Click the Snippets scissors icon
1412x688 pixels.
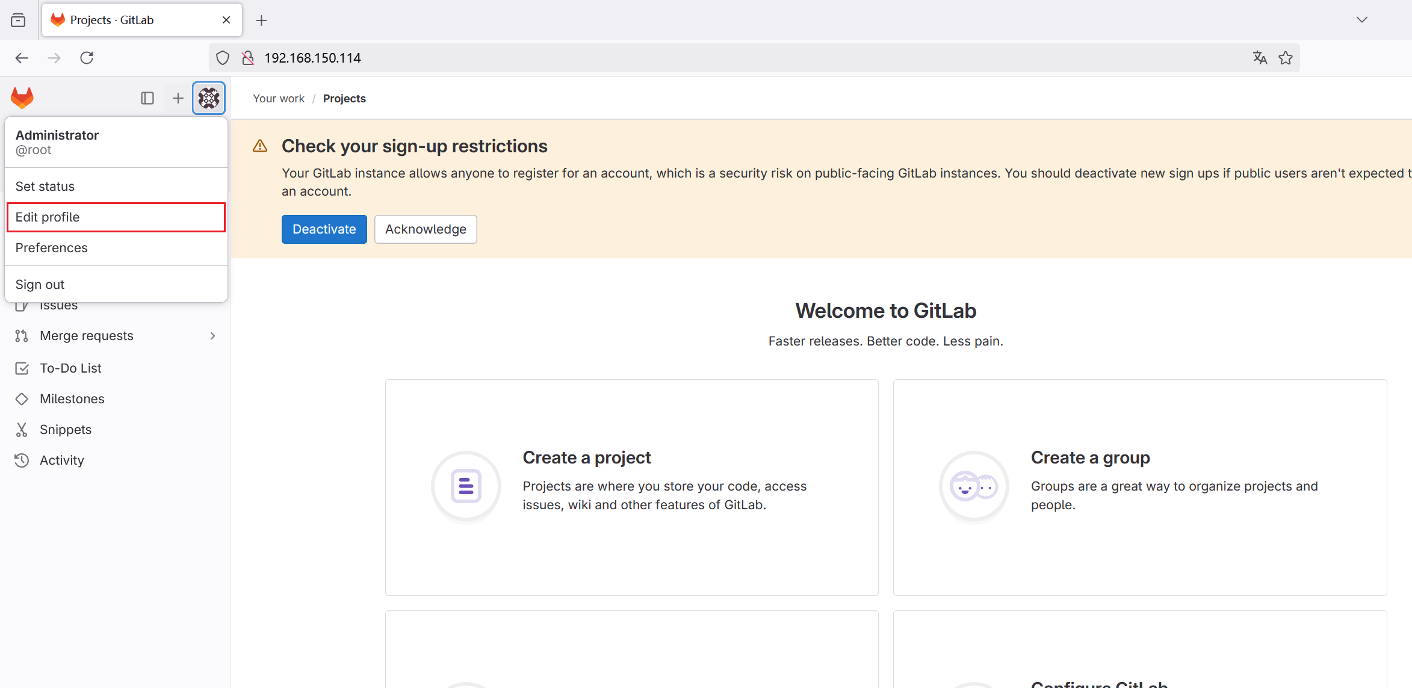[x=22, y=430]
